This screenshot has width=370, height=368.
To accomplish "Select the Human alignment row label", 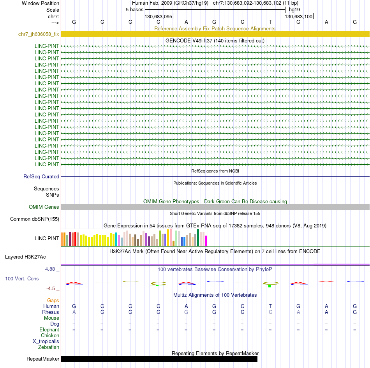I will [51, 306].
